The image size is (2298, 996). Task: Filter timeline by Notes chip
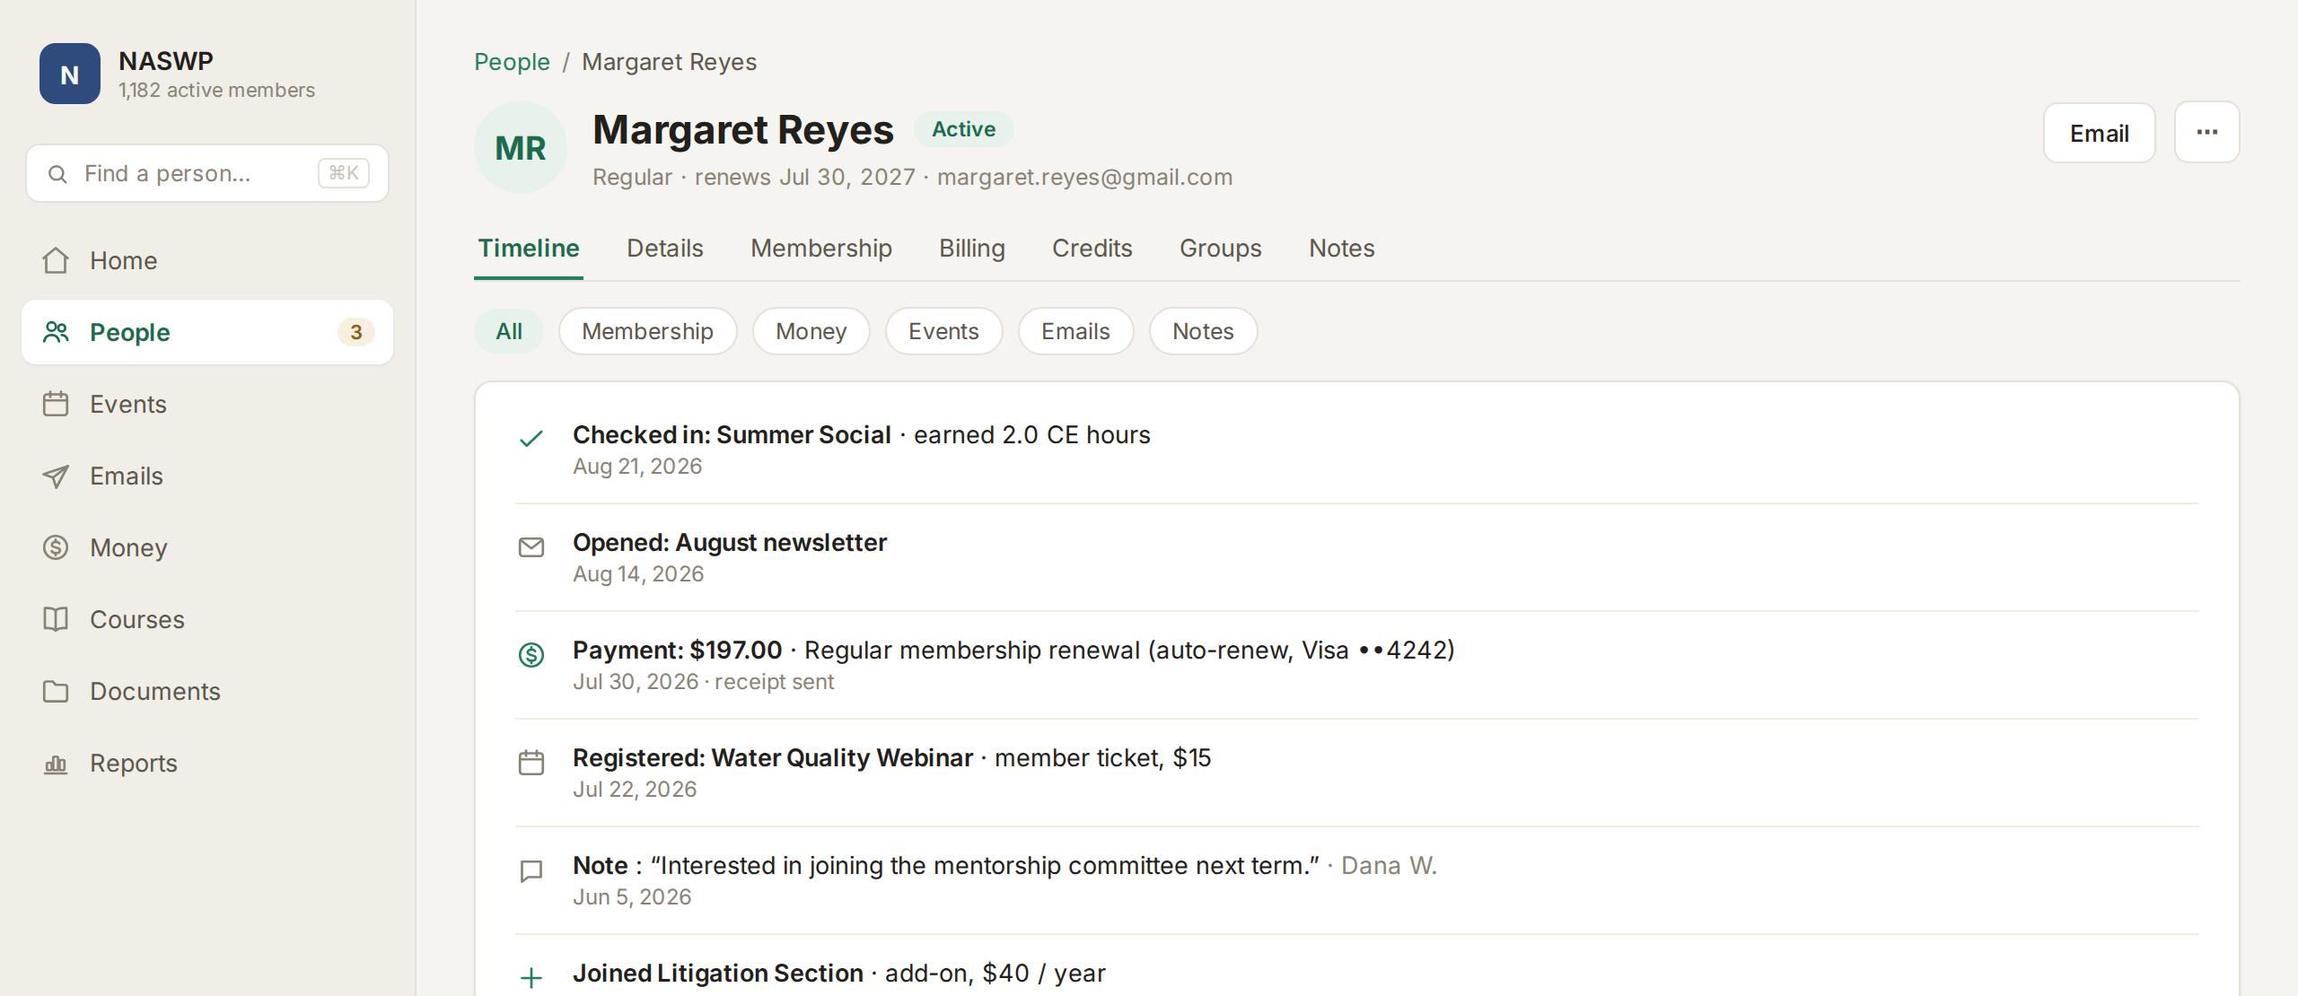[1203, 331]
